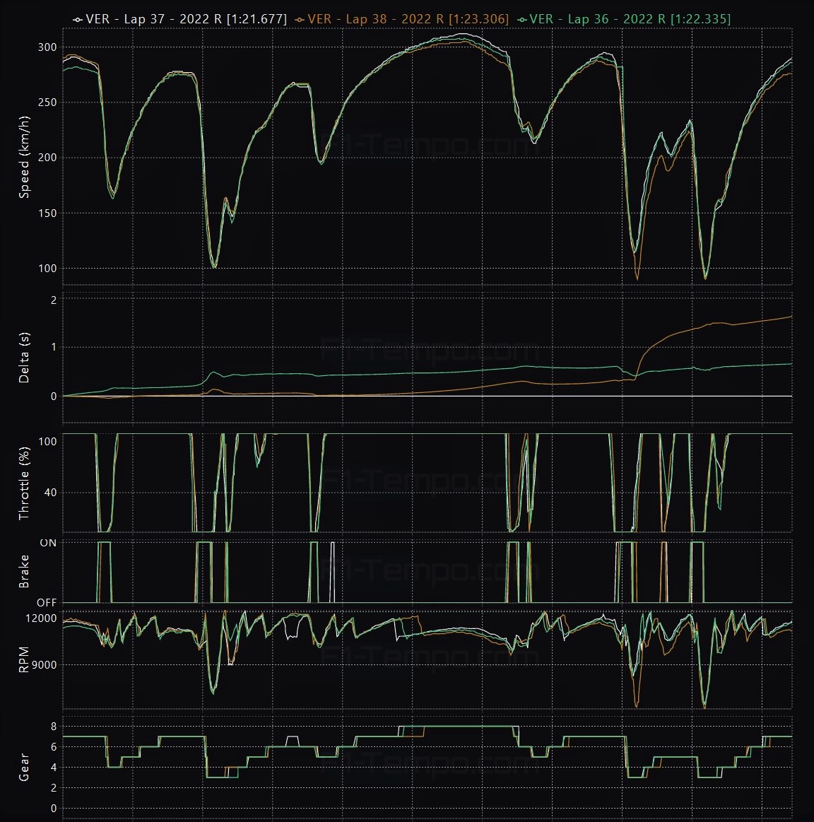814x822 pixels.
Task: Click the ON label on the brake axis
Action: (47, 543)
